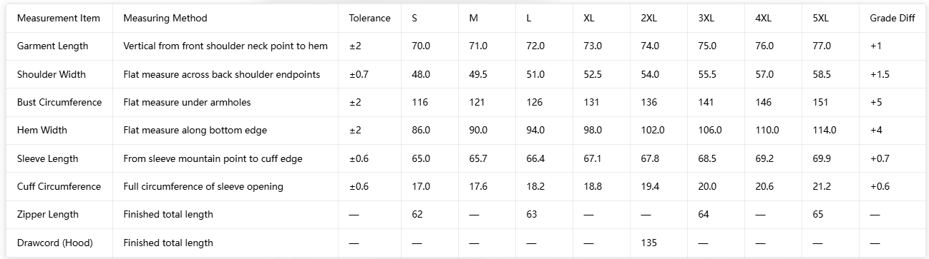This screenshot has width=929, height=259.
Task: Select the Tolerance column header
Action: (x=370, y=18)
